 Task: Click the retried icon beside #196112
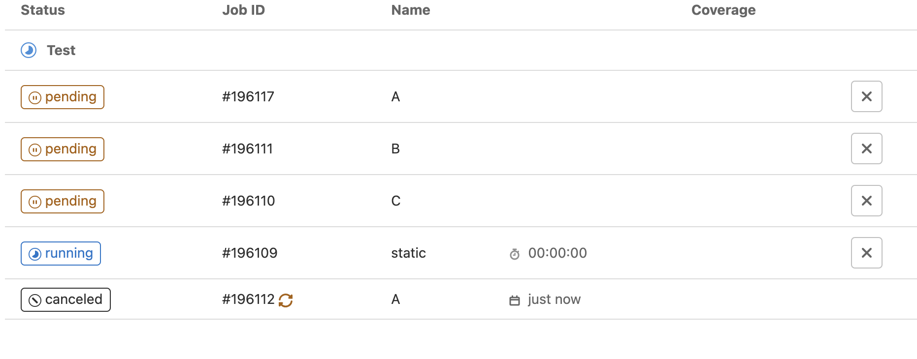[x=286, y=300]
